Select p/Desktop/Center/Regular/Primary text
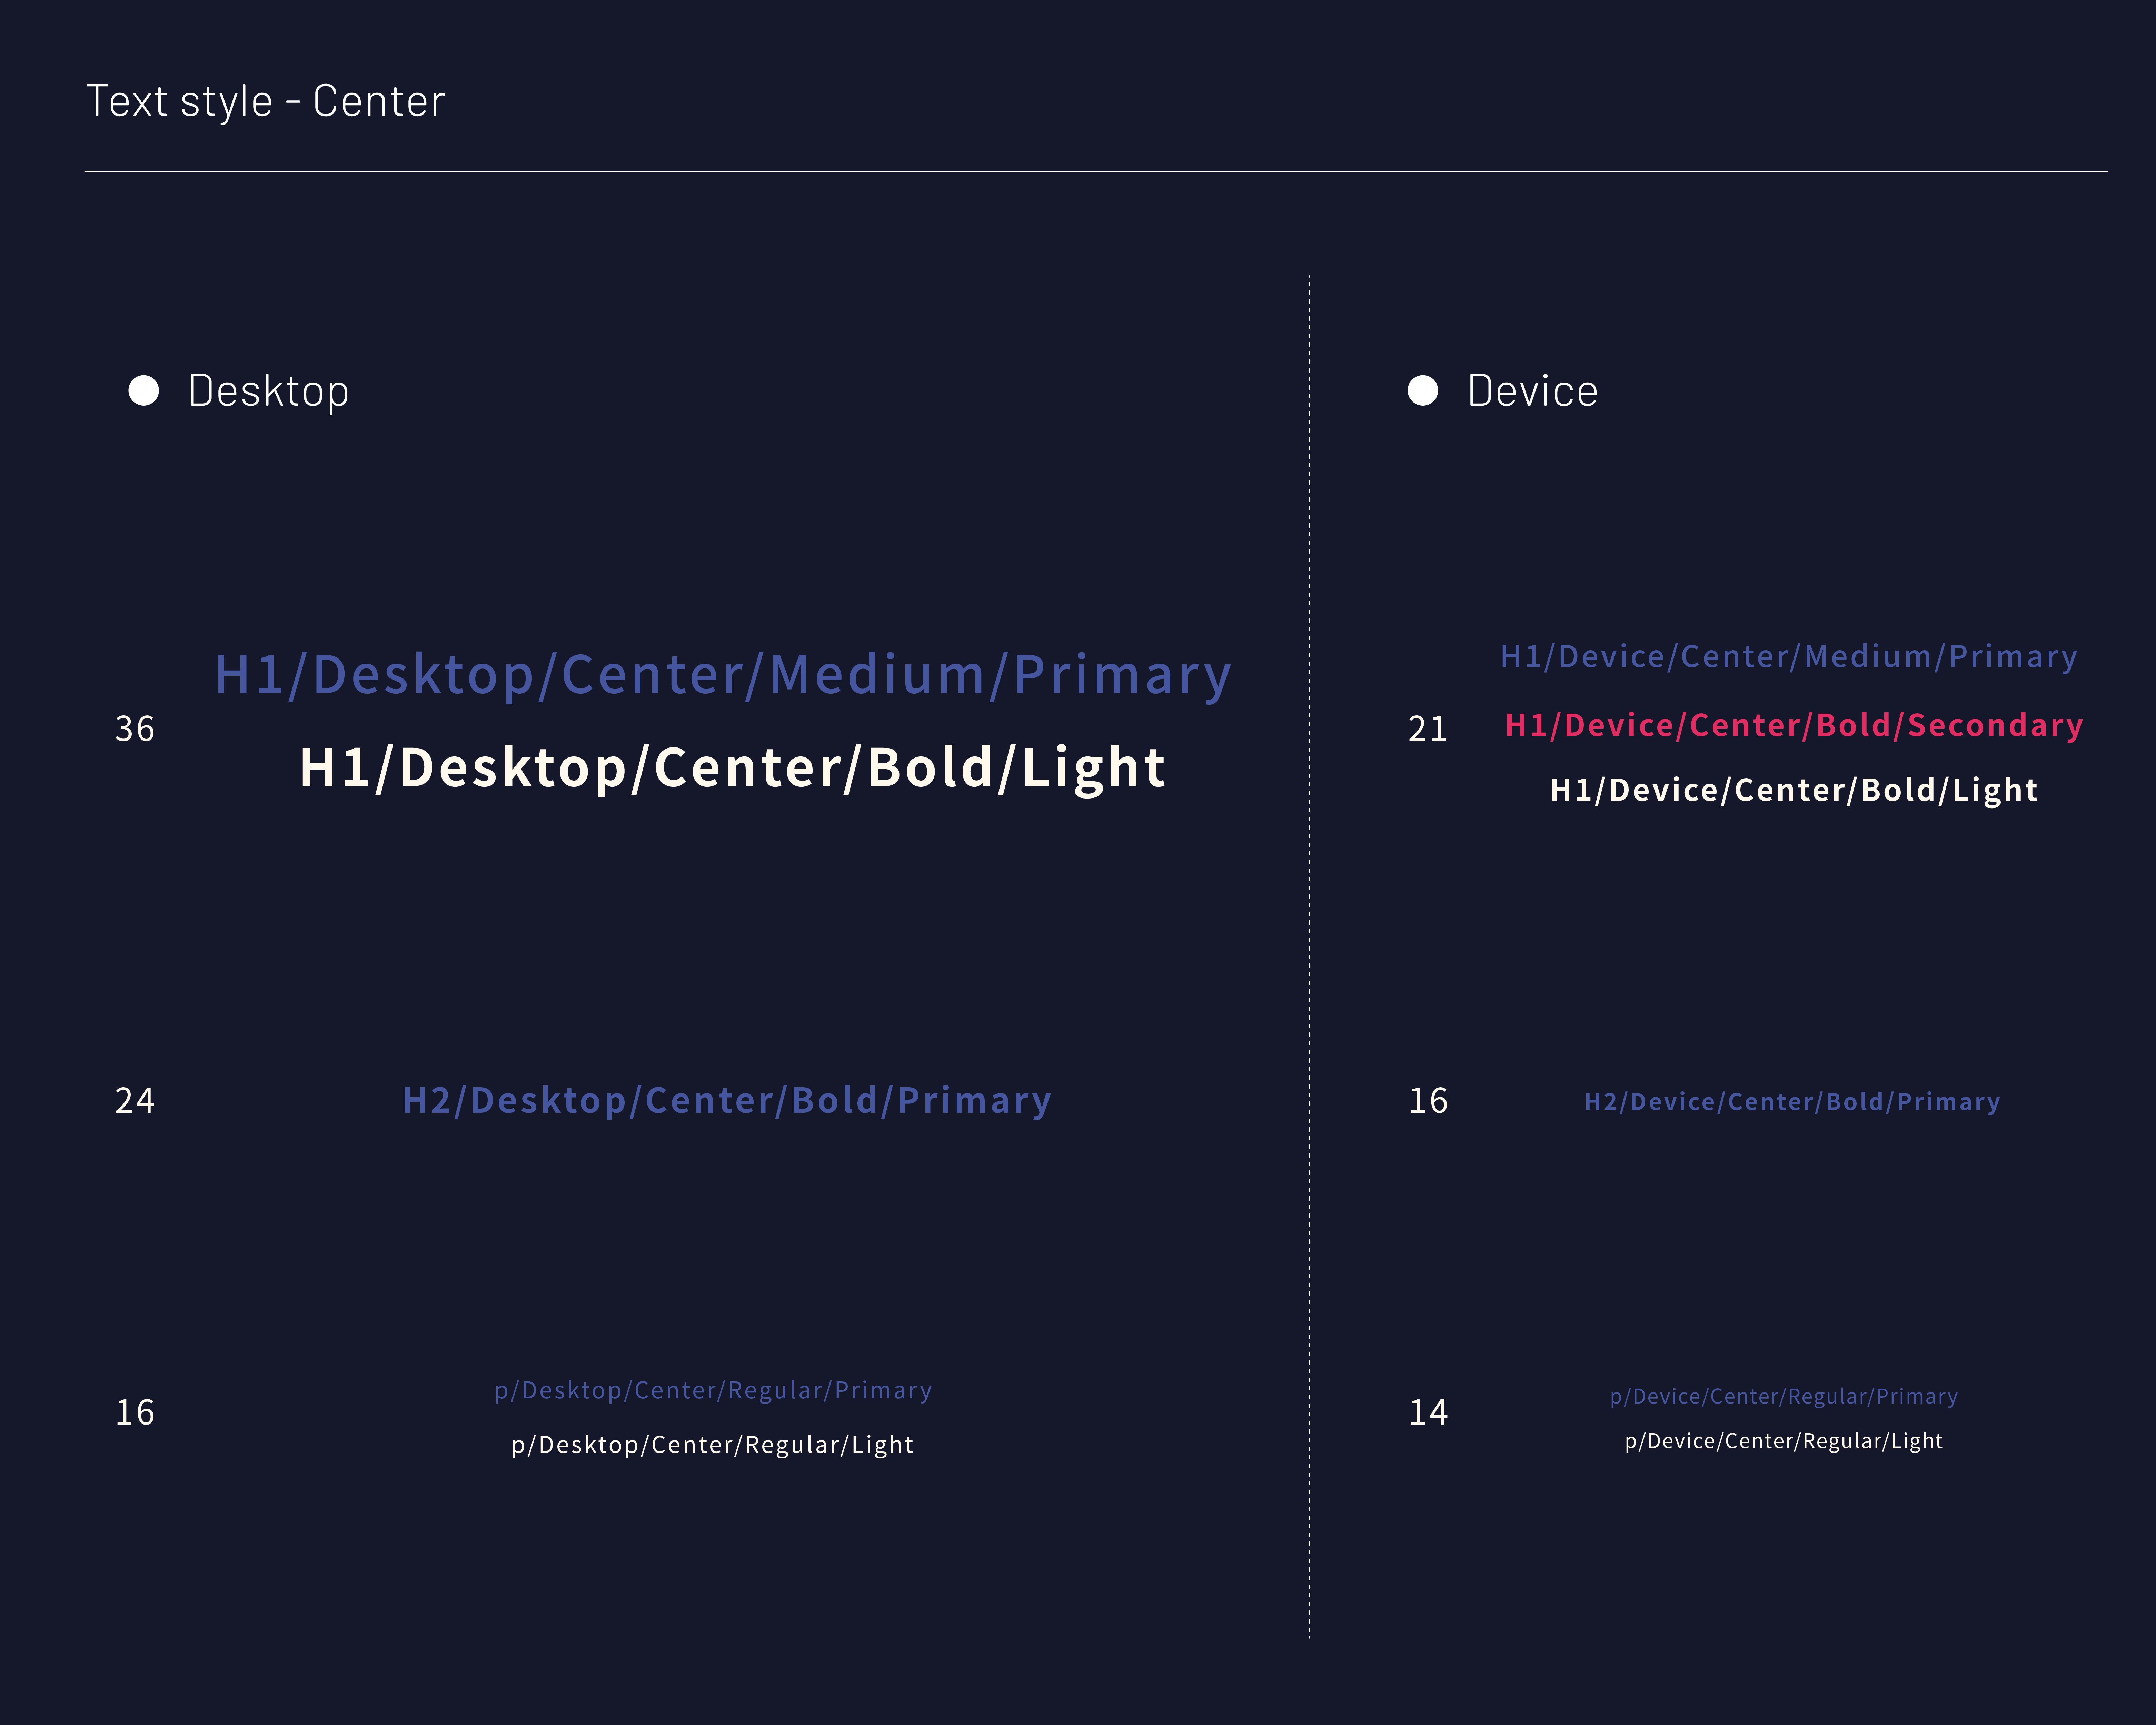Screen dimensions: 2156x1725 point(713,1390)
